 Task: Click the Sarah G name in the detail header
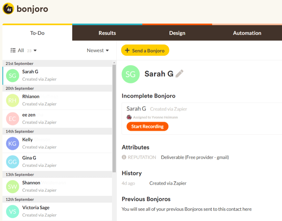pyautogui.click(x=159, y=74)
